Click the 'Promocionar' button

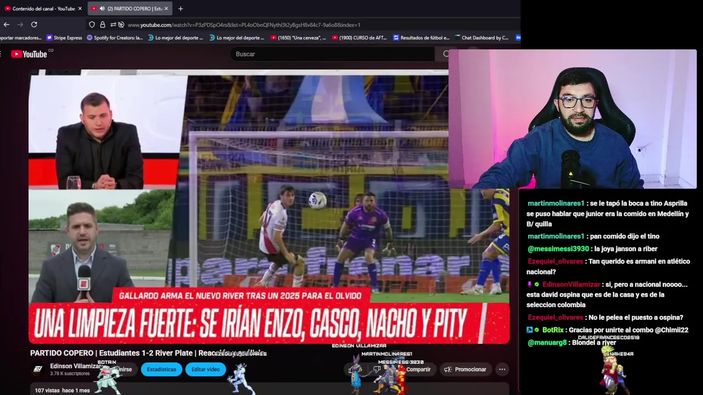[465, 369]
